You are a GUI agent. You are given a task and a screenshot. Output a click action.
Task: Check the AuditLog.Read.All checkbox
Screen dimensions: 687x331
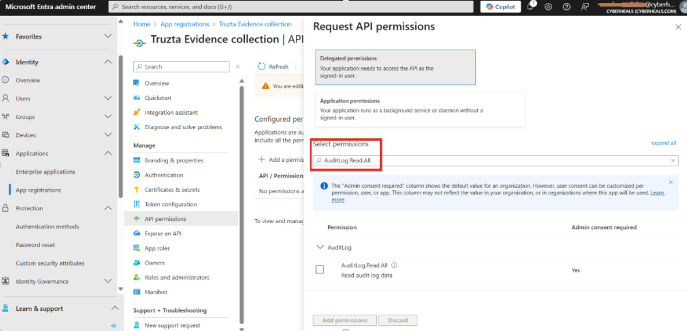(320, 270)
